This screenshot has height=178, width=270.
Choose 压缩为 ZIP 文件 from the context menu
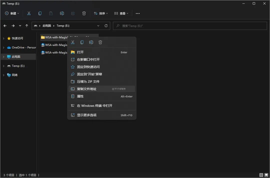[88, 81]
